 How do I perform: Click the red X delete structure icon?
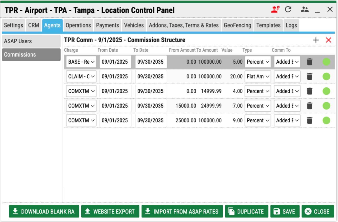[328, 40]
